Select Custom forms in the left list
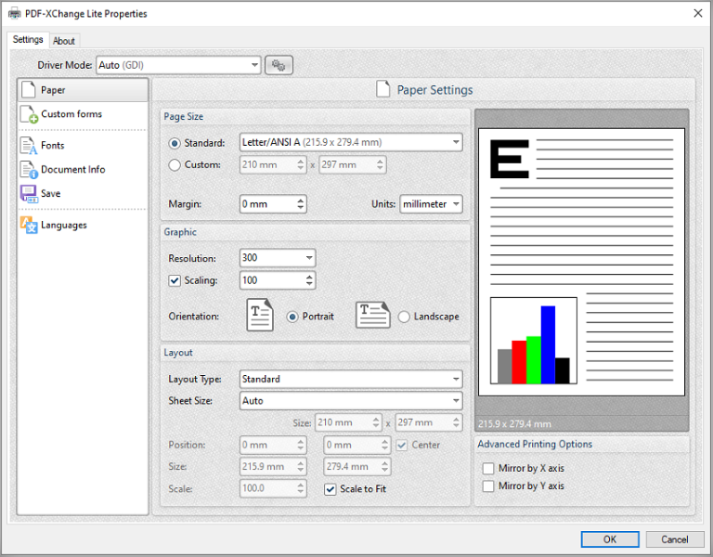This screenshot has height=557, width=713. tap(83, 114)
